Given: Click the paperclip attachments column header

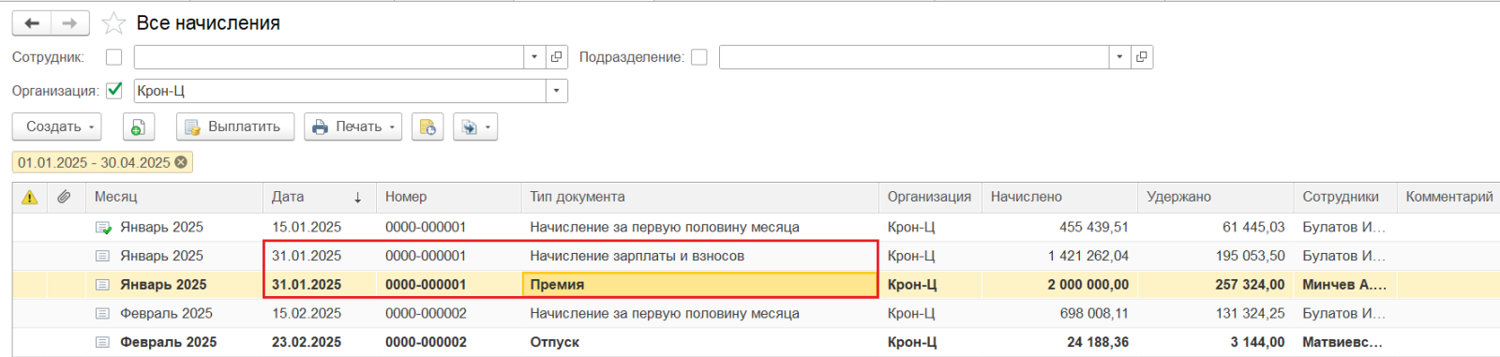Looking at the screenshot, I should (x=64, y=197).
